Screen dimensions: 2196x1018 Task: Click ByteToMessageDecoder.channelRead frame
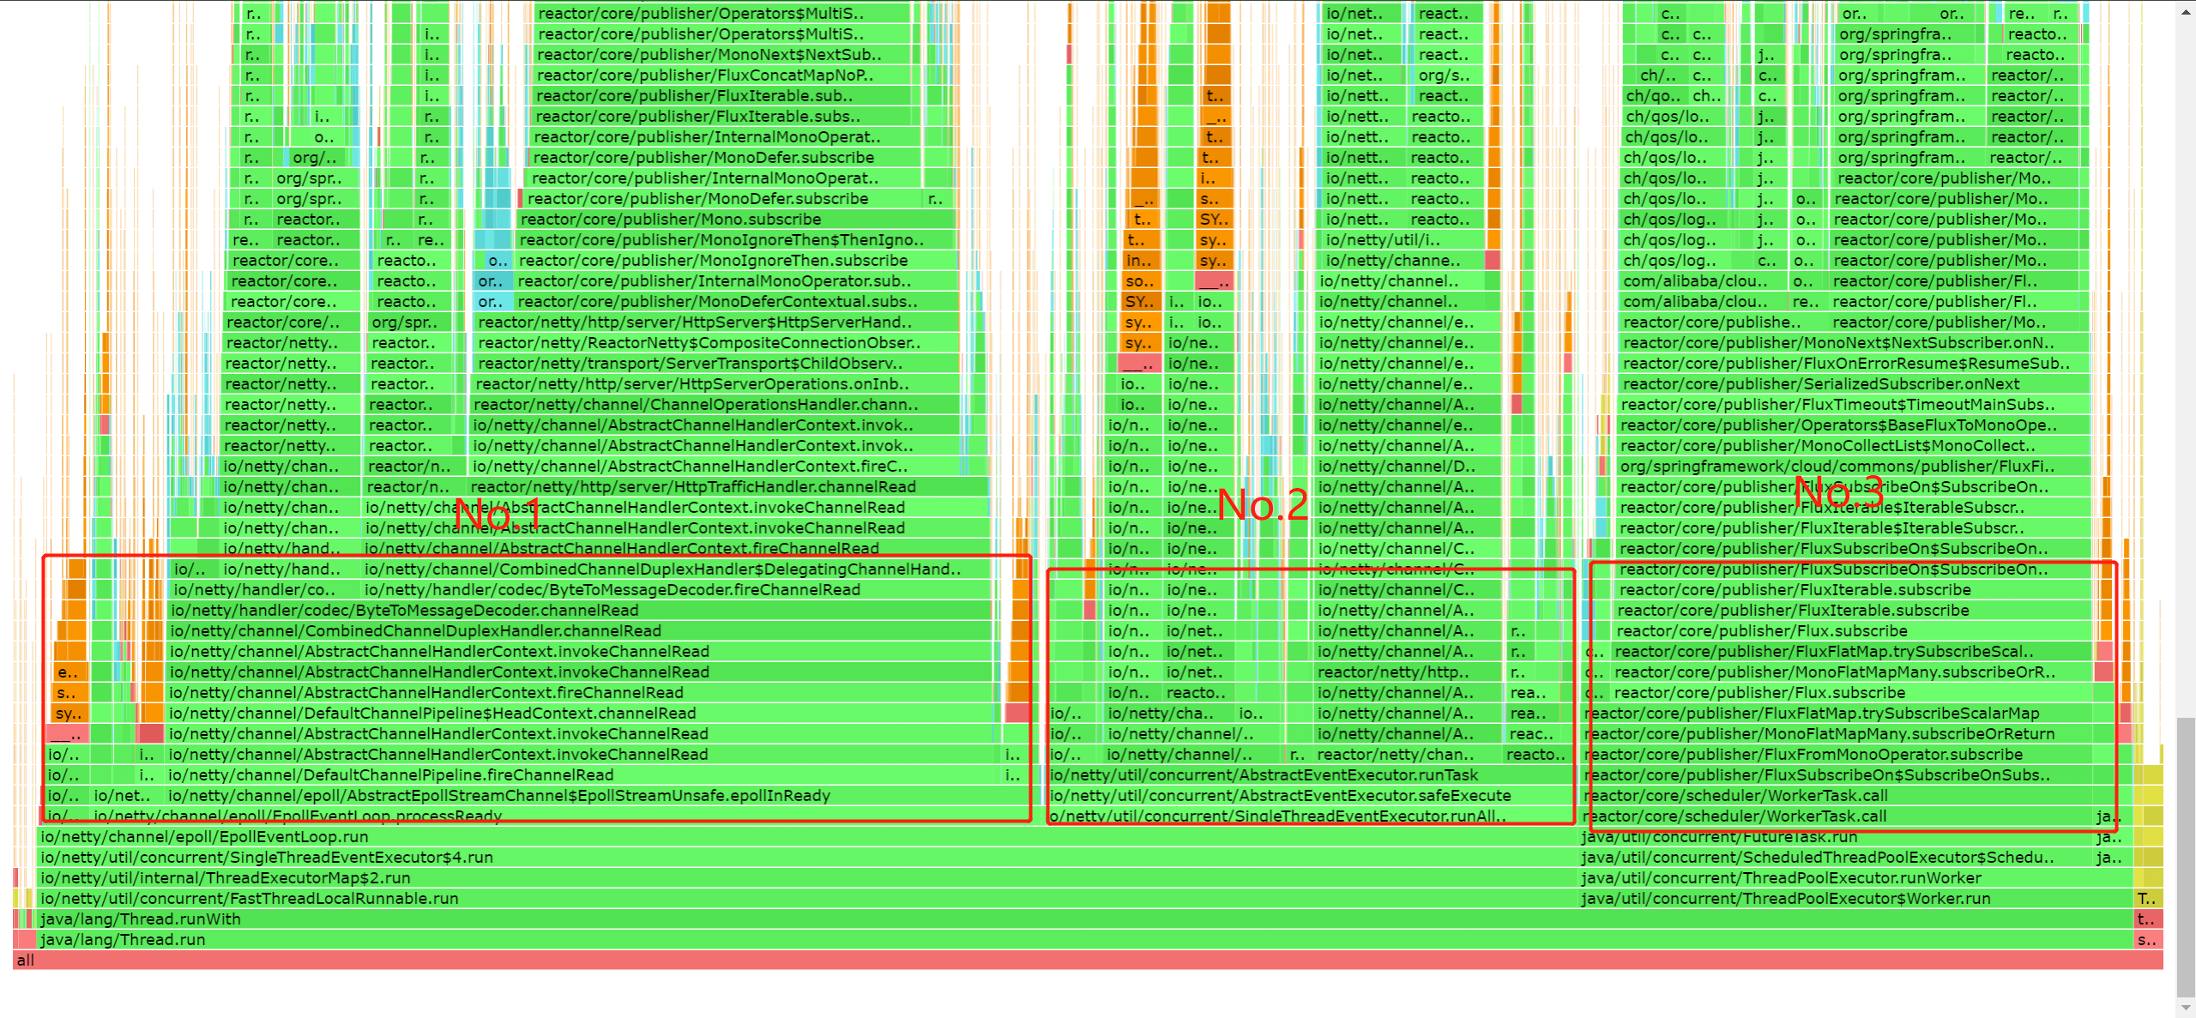(580, 610)
